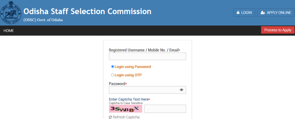
Task: Click the Odisha Staff Selection Commission title
Action: [x=88, y=11]
